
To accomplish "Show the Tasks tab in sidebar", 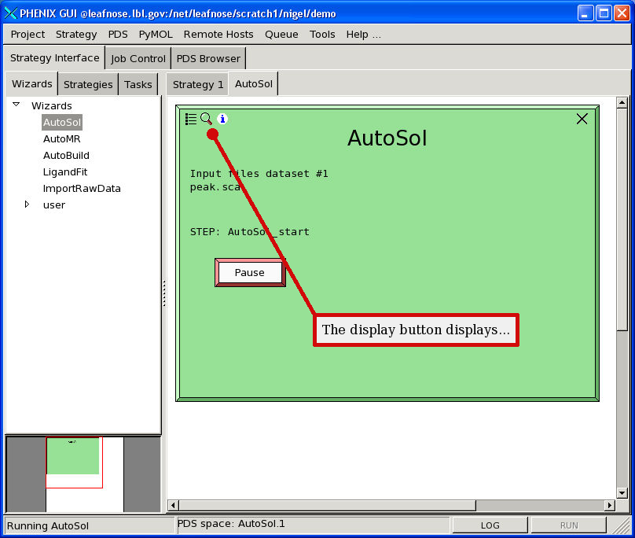I will coord(138,84).
